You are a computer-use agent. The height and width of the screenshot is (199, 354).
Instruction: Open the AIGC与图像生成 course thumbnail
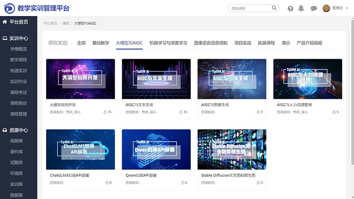click(232, 79)
